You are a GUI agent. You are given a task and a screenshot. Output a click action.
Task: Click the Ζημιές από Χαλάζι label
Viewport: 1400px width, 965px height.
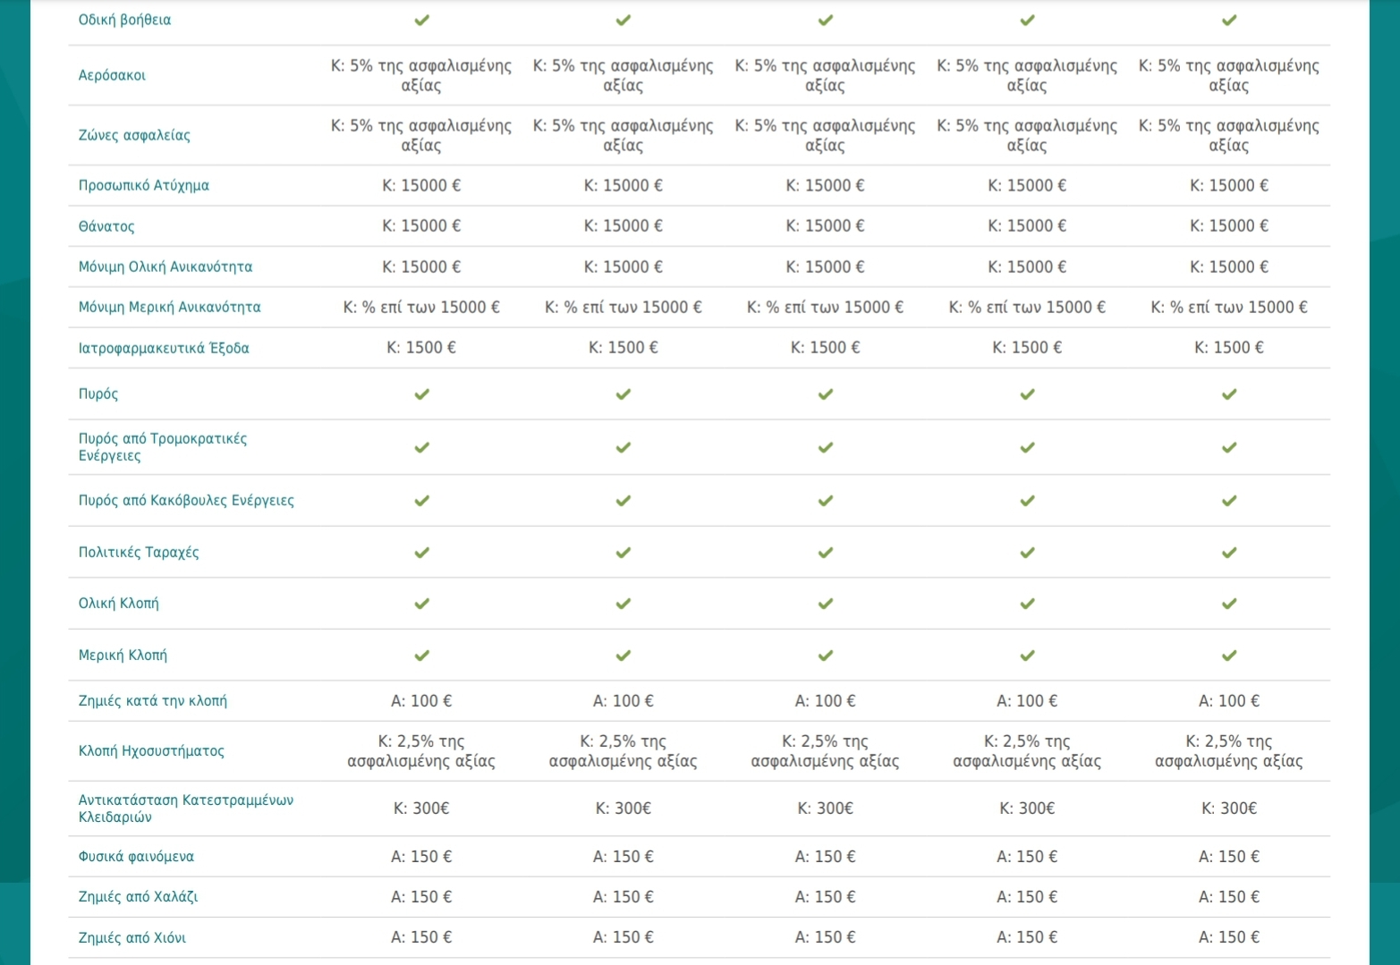pyautogui.click(x=138, y=897)
